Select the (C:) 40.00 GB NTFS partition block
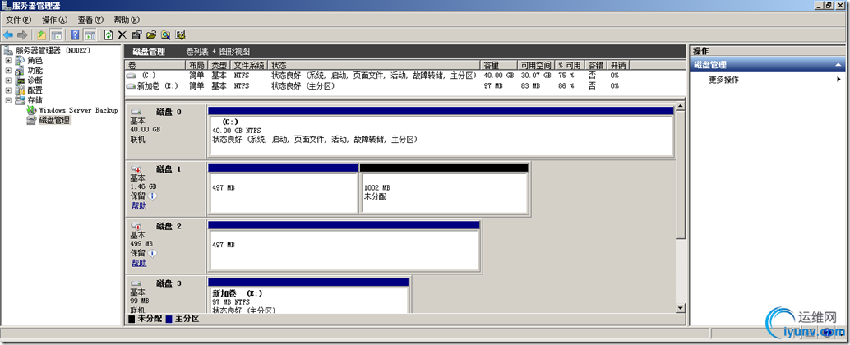 pos(441,131)
